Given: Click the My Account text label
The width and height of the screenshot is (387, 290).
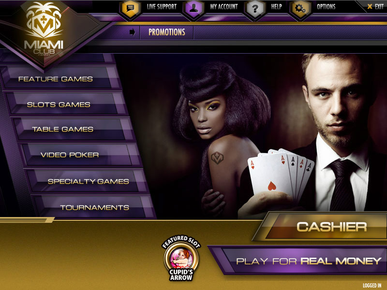Looking at the screenshot, I should 224,7.
